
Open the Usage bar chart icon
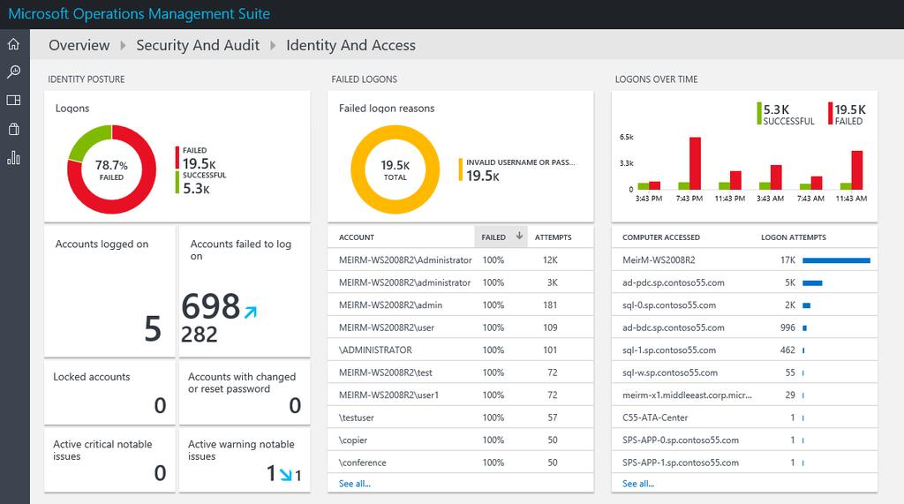tap(13, 157)
